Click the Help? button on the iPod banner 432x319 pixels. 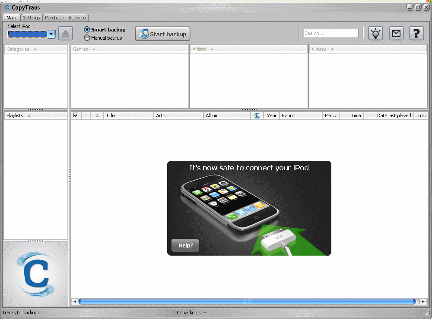click(x=185, y=245)
